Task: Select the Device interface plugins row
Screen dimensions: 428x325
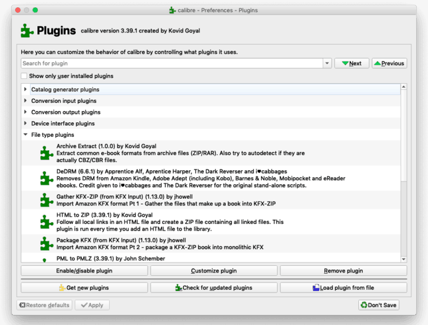Action: click(63, 123)
